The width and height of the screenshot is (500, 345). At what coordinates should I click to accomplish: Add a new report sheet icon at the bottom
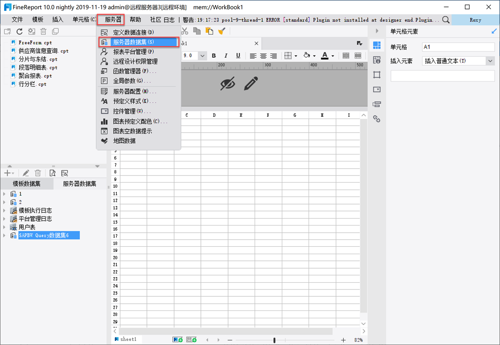point(178,340)
